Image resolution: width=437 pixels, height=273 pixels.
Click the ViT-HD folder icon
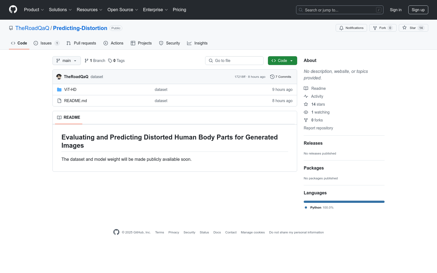59,90
